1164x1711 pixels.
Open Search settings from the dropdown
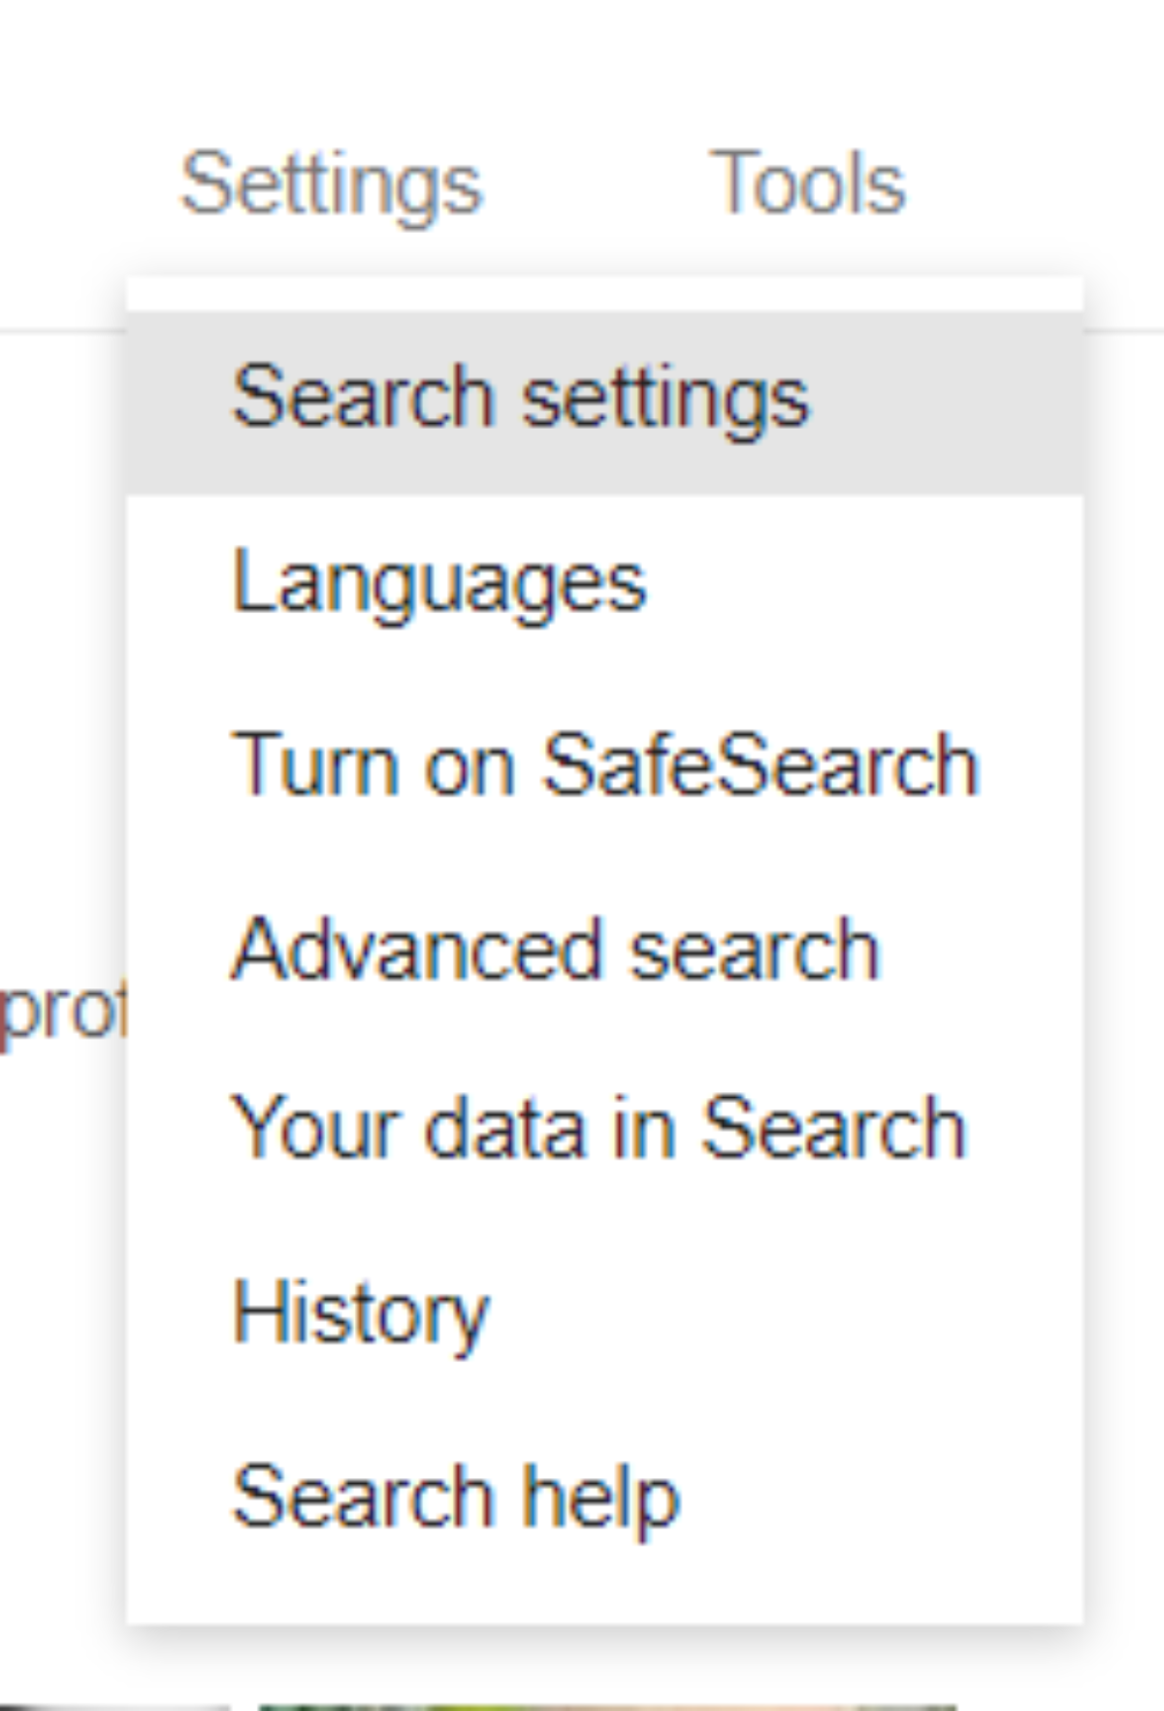(x=520, y=399)
